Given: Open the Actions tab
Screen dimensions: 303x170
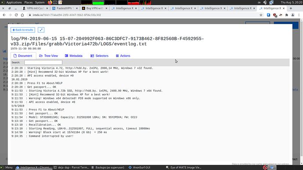Looking at the screenshot, I should (x=123, y=56).
